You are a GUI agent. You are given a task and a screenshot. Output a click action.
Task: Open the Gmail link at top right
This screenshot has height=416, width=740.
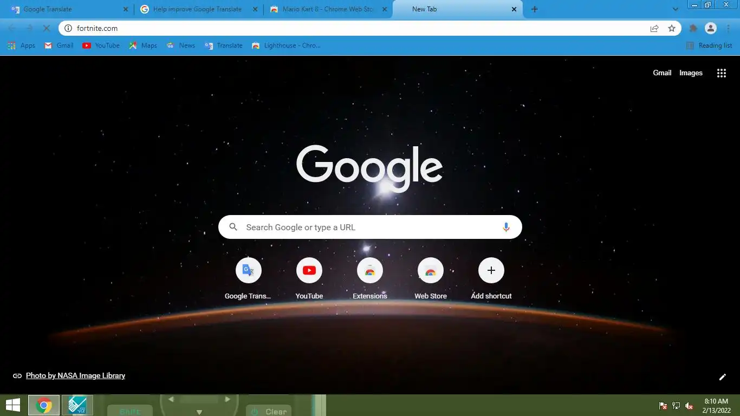click(662, 73)
